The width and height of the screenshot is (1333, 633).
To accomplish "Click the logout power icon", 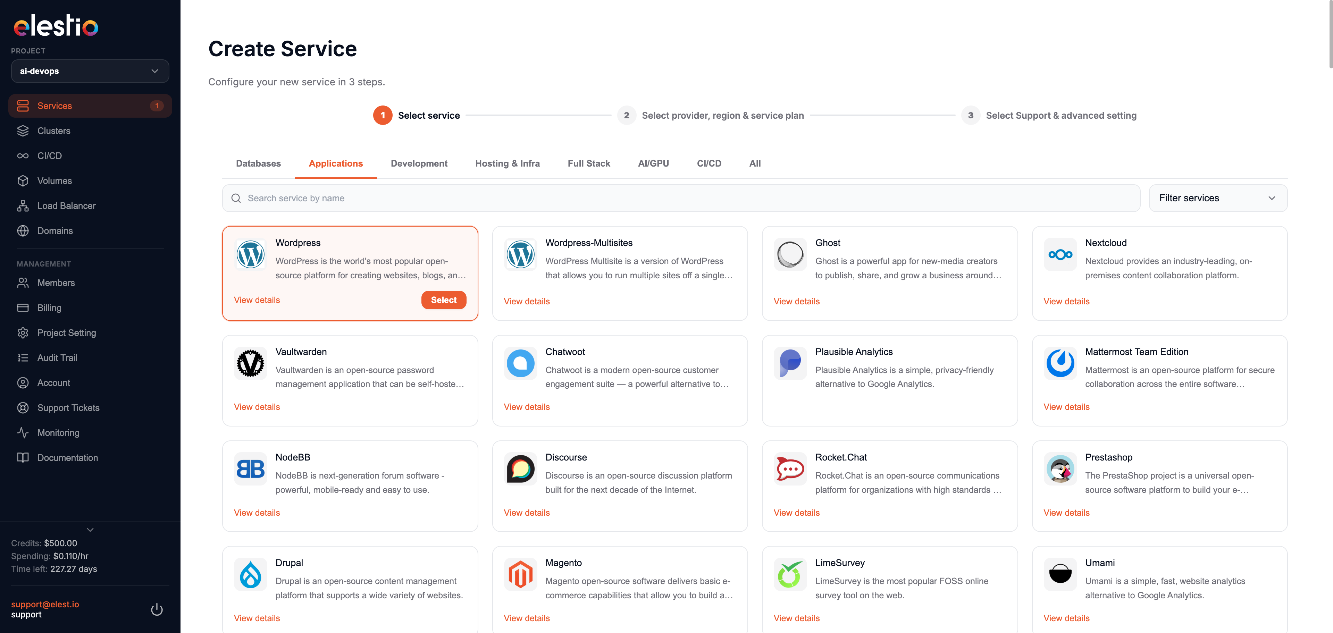I will click(157, 609).
